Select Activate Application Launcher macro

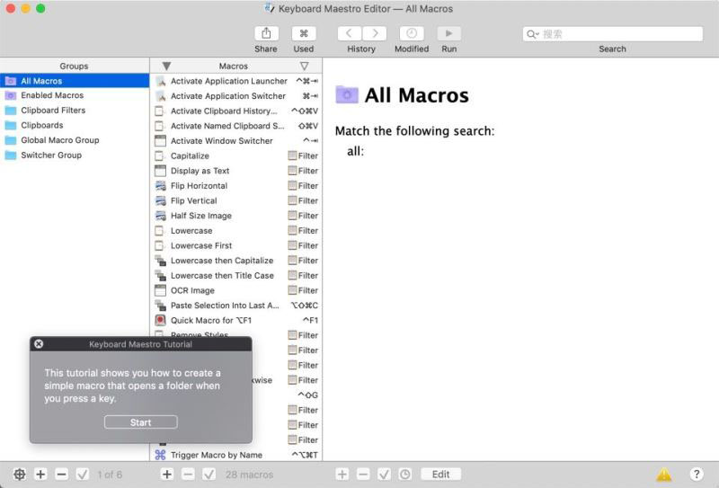click(x=236, y=81)
